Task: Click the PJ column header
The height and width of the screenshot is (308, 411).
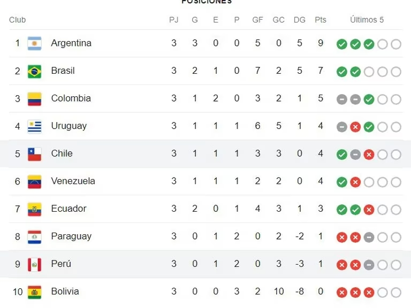Action: point(174,20)
